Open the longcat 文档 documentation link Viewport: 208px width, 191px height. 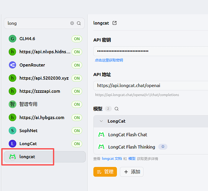[x=112, y=159]
